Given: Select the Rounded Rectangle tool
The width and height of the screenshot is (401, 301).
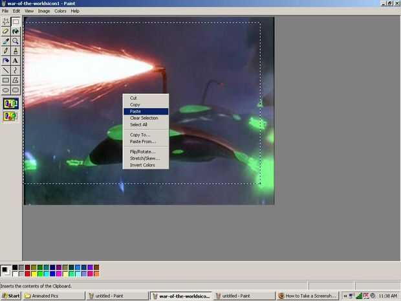Looking at the screenshot, I should 16,90.
